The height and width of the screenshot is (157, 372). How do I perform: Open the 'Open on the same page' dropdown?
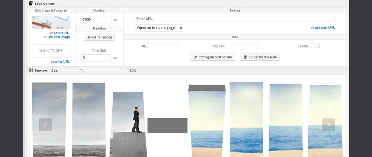click(159, 28)
